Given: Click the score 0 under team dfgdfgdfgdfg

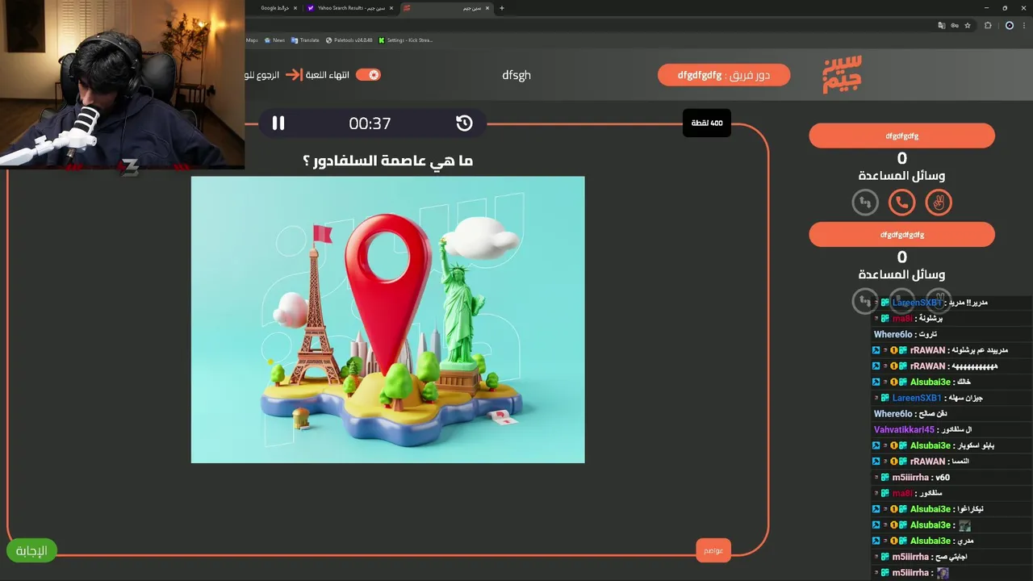Looking at the screenshot, I should (901, 257).
